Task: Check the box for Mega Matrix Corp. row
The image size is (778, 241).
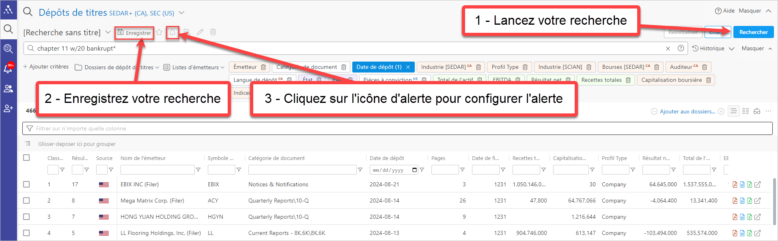Action: coord(26,200)
